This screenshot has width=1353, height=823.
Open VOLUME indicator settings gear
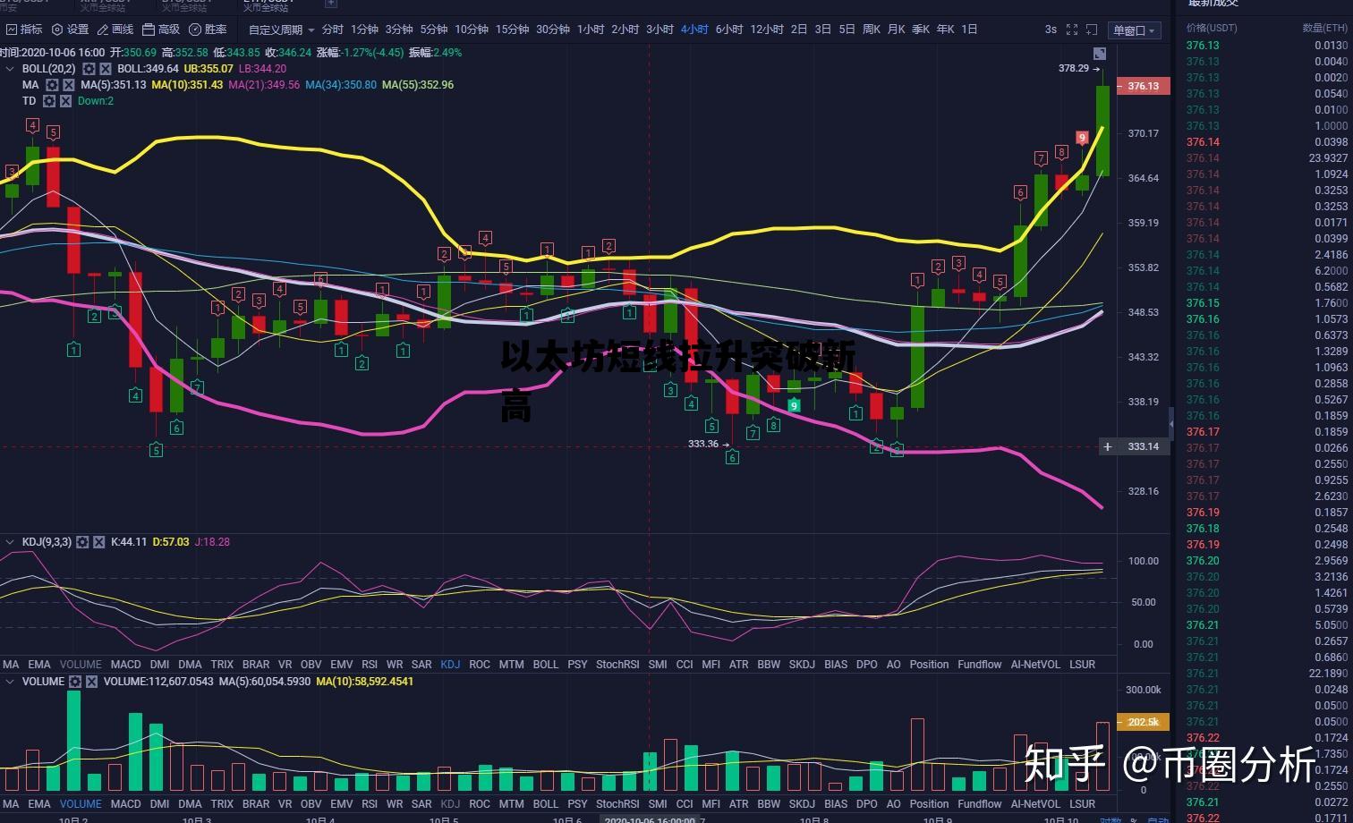coord(75,682)
